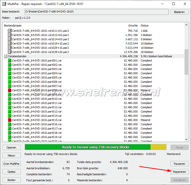Open the Opties settings button
The width and height of the screenshot is (191, 185).
coord(11,172)
